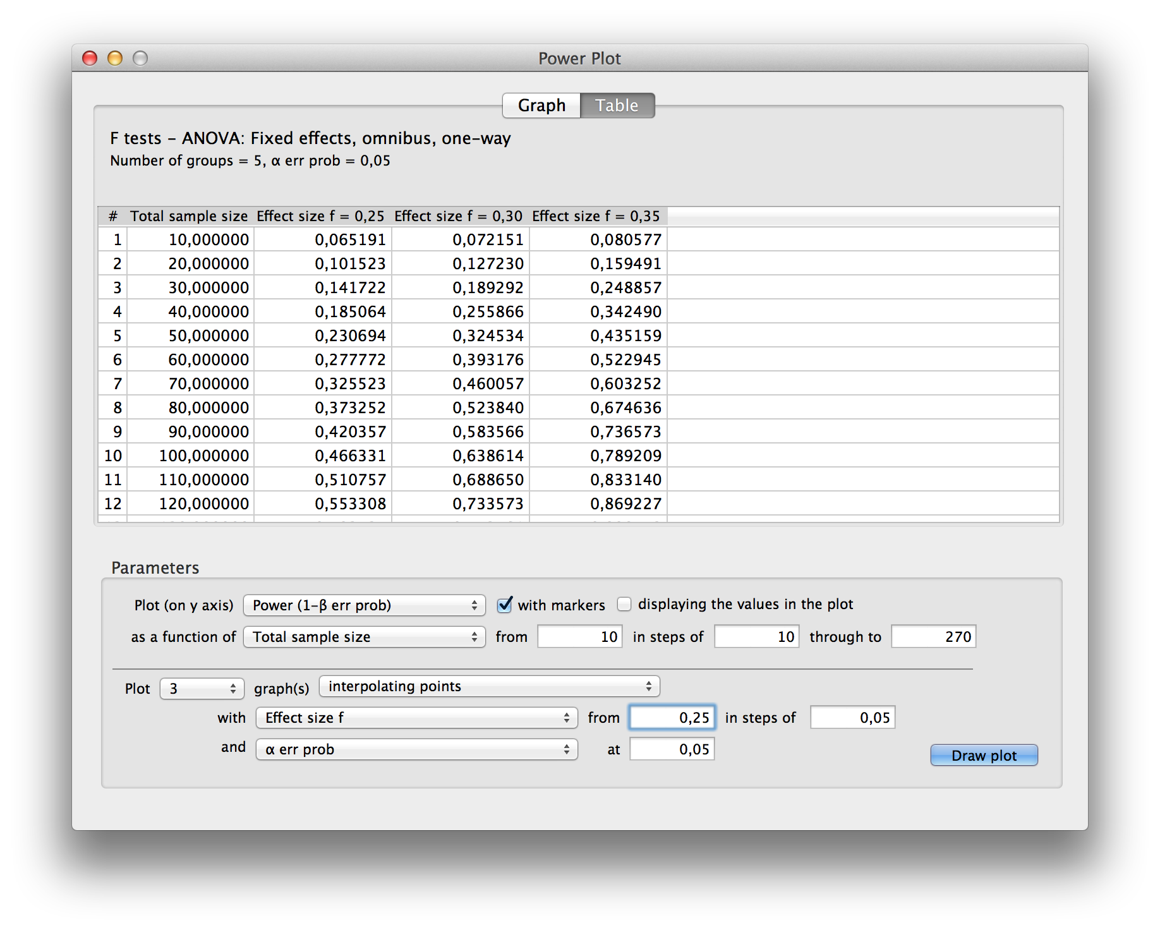Screen dimensions: 1160x930
Task: Select table cell 0,833140
Action: pos(598,480)
